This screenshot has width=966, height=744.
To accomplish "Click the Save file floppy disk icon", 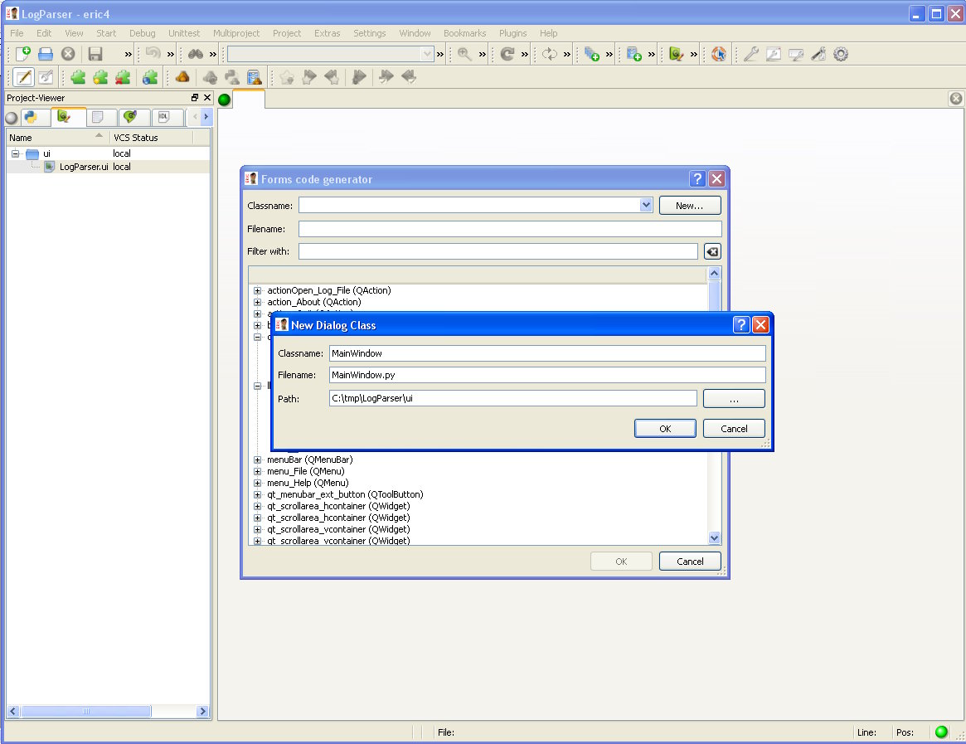I will coord(95,54).
